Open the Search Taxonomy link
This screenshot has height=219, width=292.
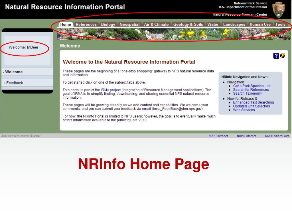pyautogui.click(x=247, y=94)
